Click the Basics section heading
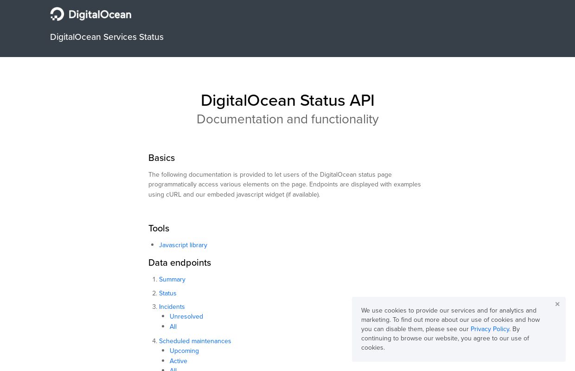Viewport: 575px width, 371px height. [x=161, y=158]
